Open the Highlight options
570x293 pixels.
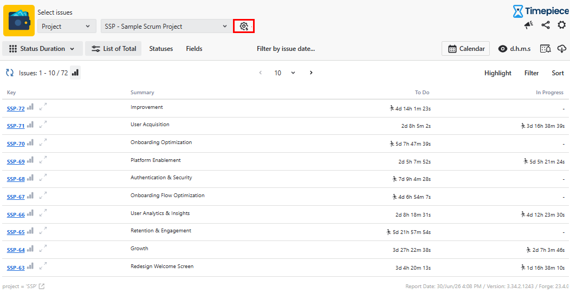tap(497, 73)
